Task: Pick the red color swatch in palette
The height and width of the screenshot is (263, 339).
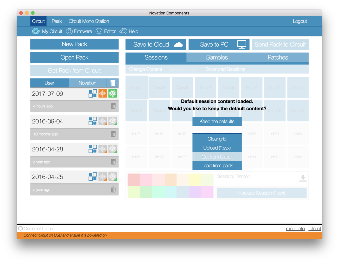Action: tap(134, 180)
